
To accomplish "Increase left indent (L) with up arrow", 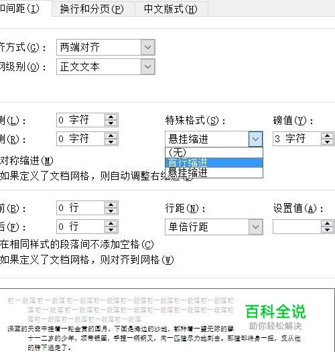I will click(x=111, y=117).
